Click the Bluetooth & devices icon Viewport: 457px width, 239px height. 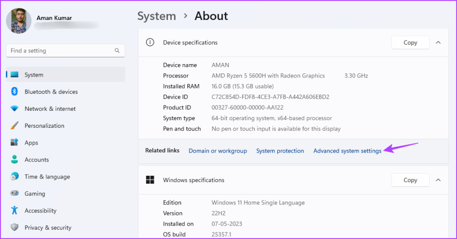[14, 92]
